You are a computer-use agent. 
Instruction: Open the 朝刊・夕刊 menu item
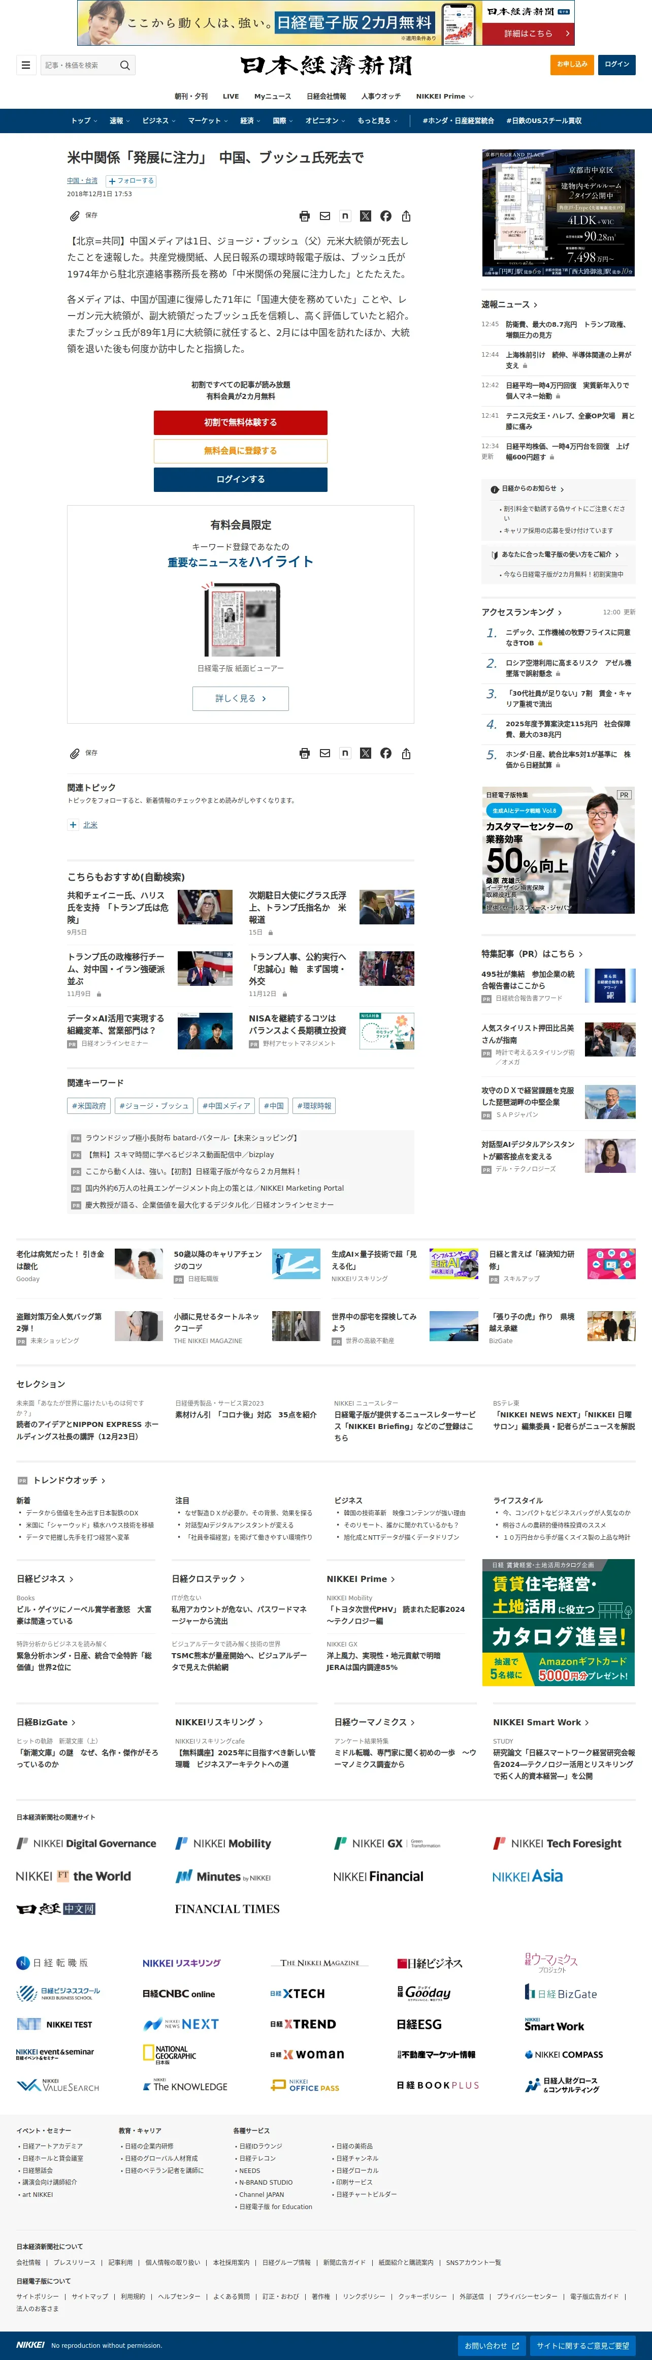point(191,96)
